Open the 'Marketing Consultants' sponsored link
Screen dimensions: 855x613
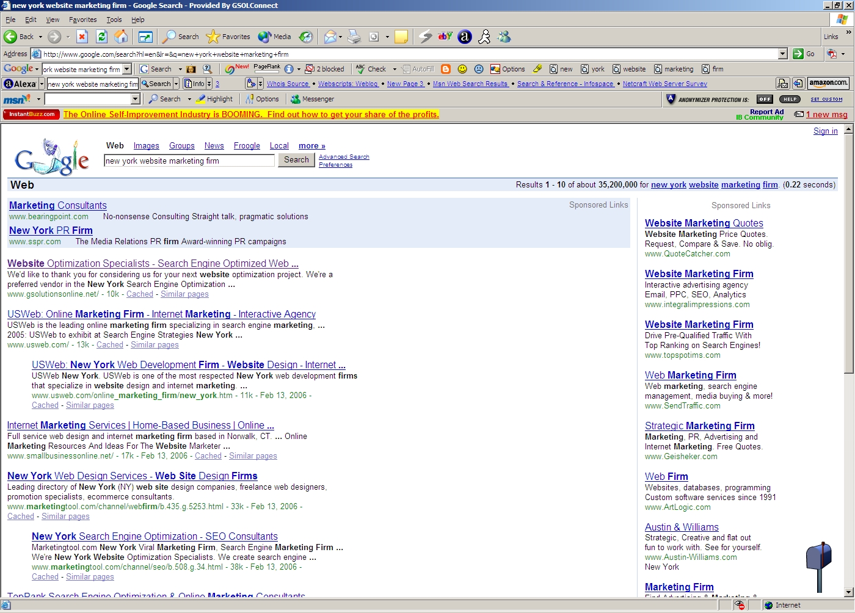point(58,205)
